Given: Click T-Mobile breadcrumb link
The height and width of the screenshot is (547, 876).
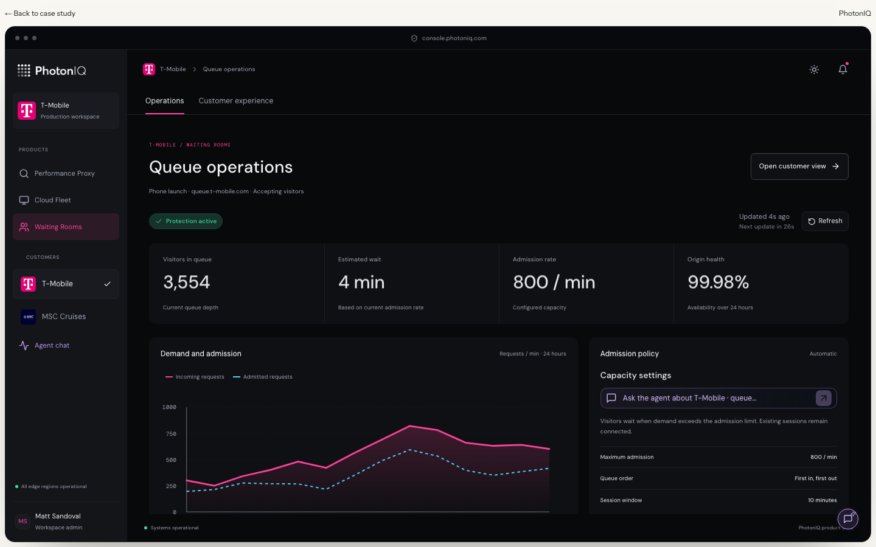Looking at the screenshot, I should tap(173, 69).
